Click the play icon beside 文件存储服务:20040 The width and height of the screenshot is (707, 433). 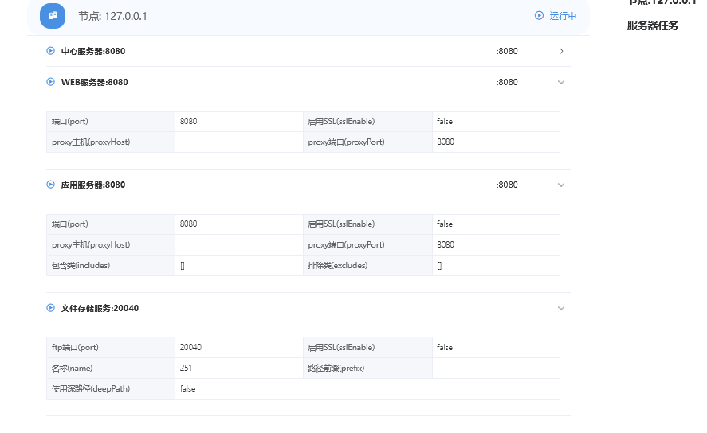tap(51, 308)
